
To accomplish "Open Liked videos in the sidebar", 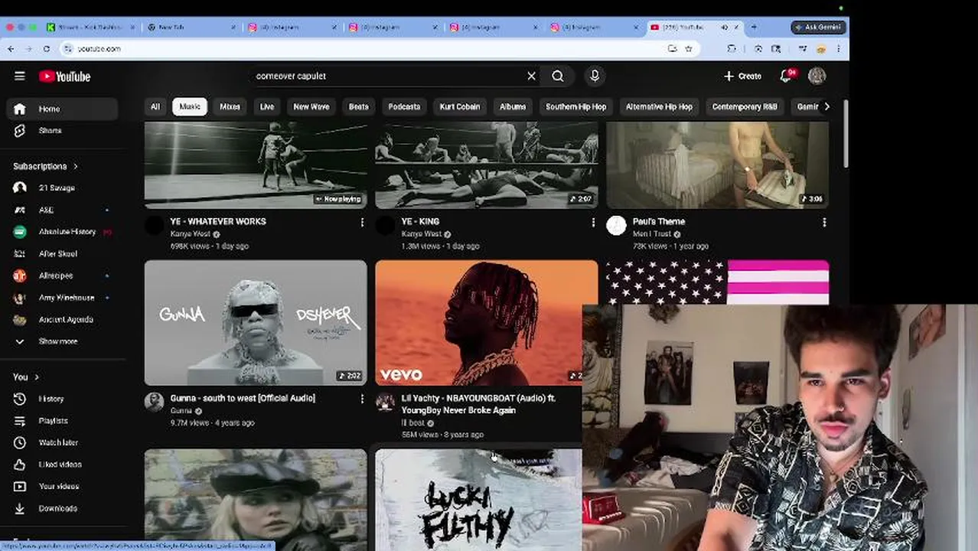I will (x=63, y=465).
